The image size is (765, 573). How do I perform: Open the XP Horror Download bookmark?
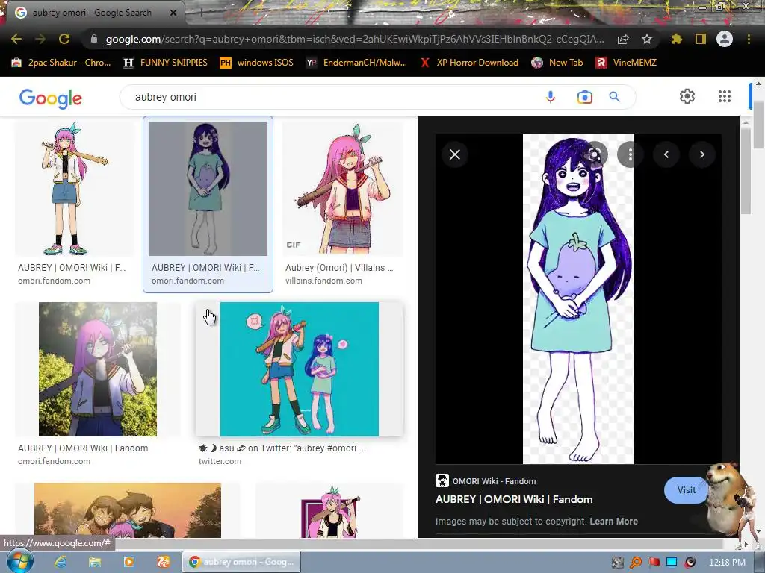(469, 63)
